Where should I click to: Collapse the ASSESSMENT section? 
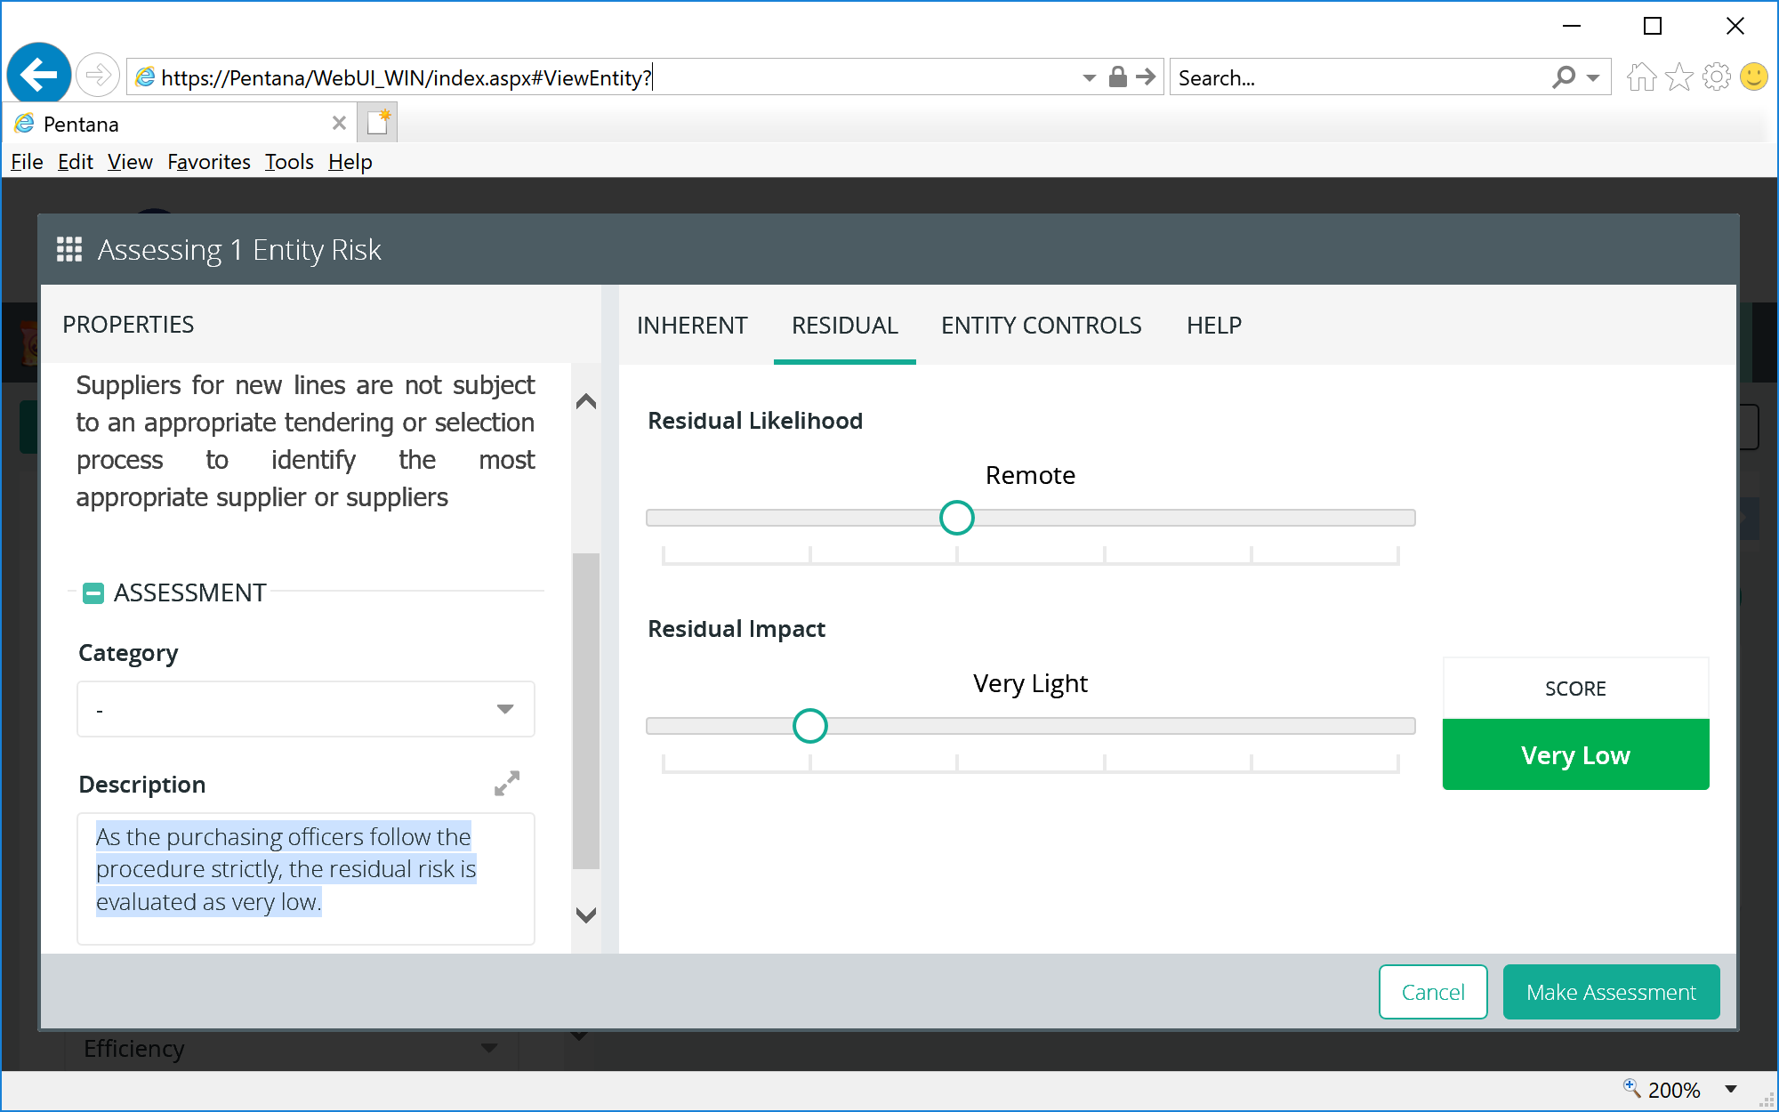[93, 592]
